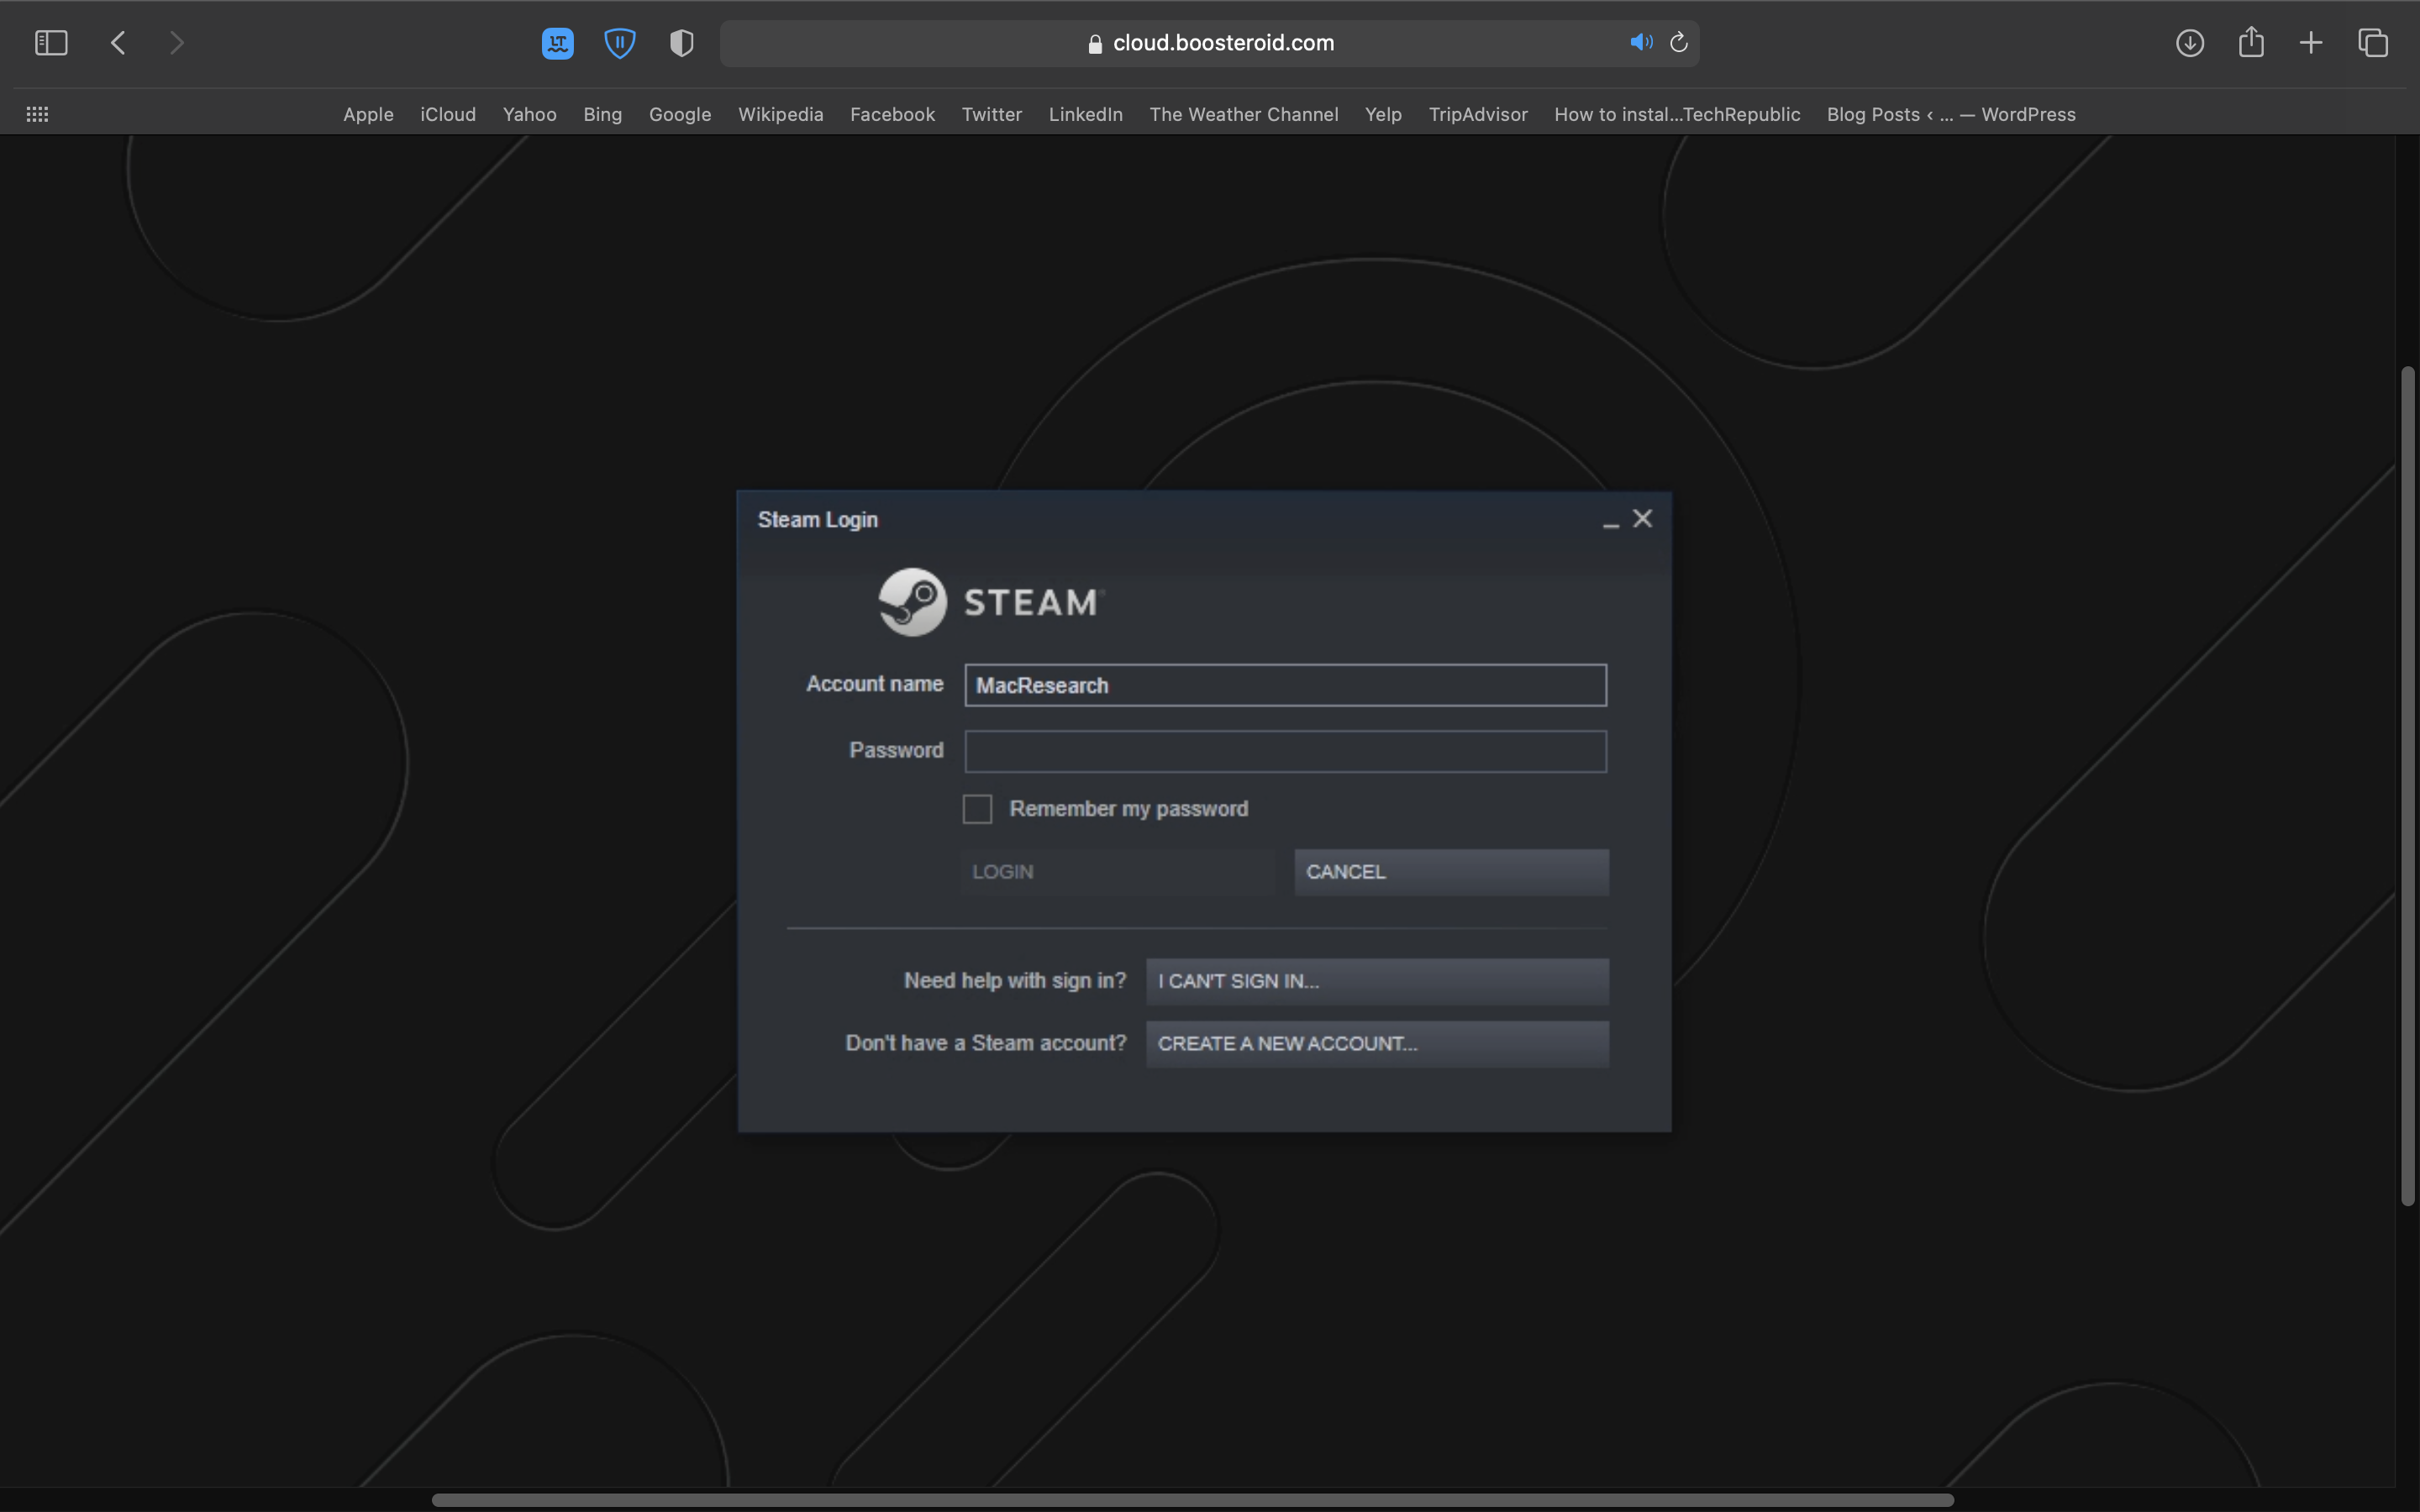
Task: Open the Apple bookmark
Action: 368,114
